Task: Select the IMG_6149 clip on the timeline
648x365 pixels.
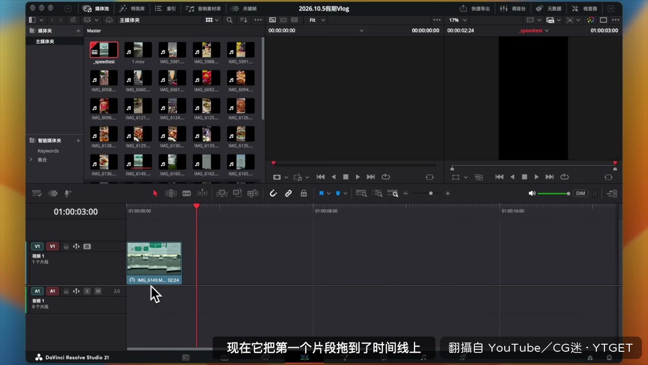Action: [154, 263]
